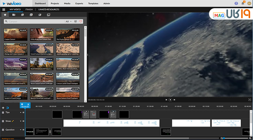Expand the Question track options arrow
This screenshot has height=140, width=253.
pos(21,129)
